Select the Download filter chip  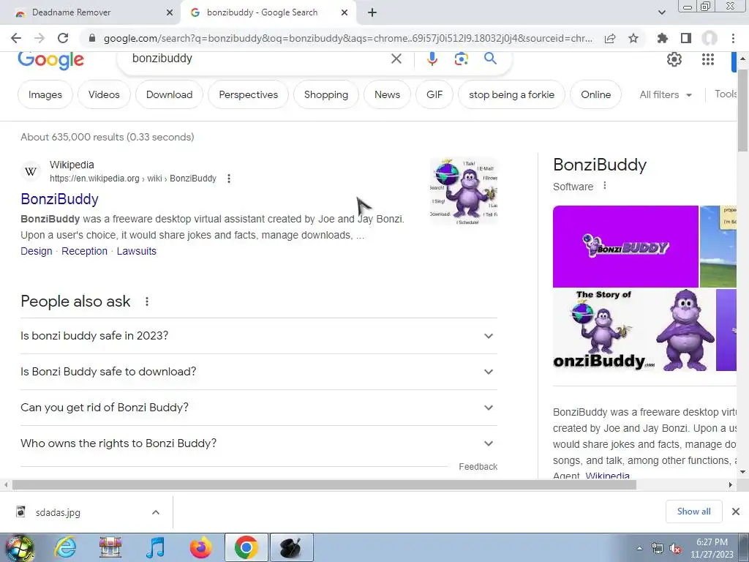[169, 94]
